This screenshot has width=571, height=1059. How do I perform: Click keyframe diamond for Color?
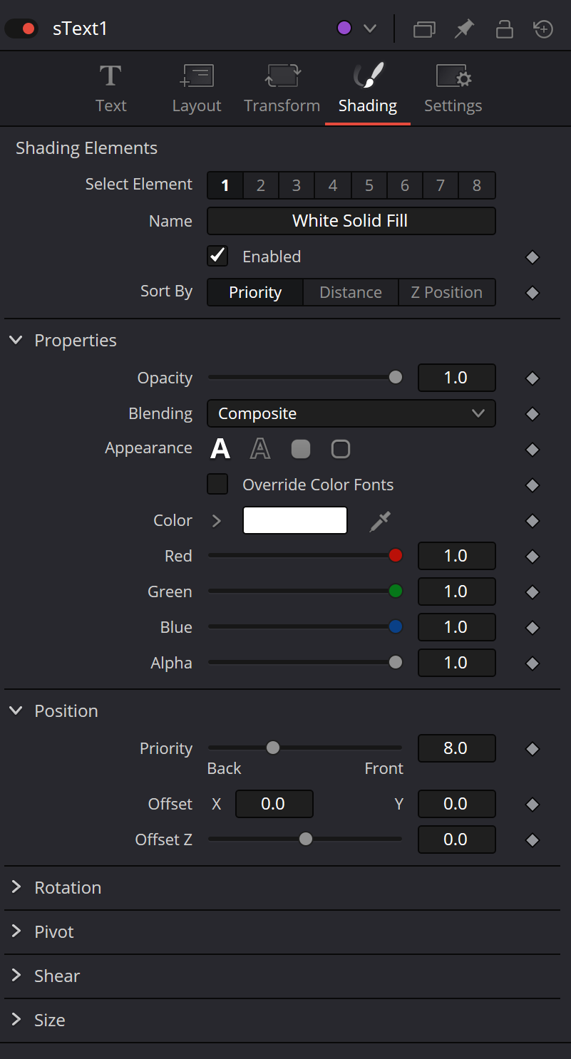point(532,521)
